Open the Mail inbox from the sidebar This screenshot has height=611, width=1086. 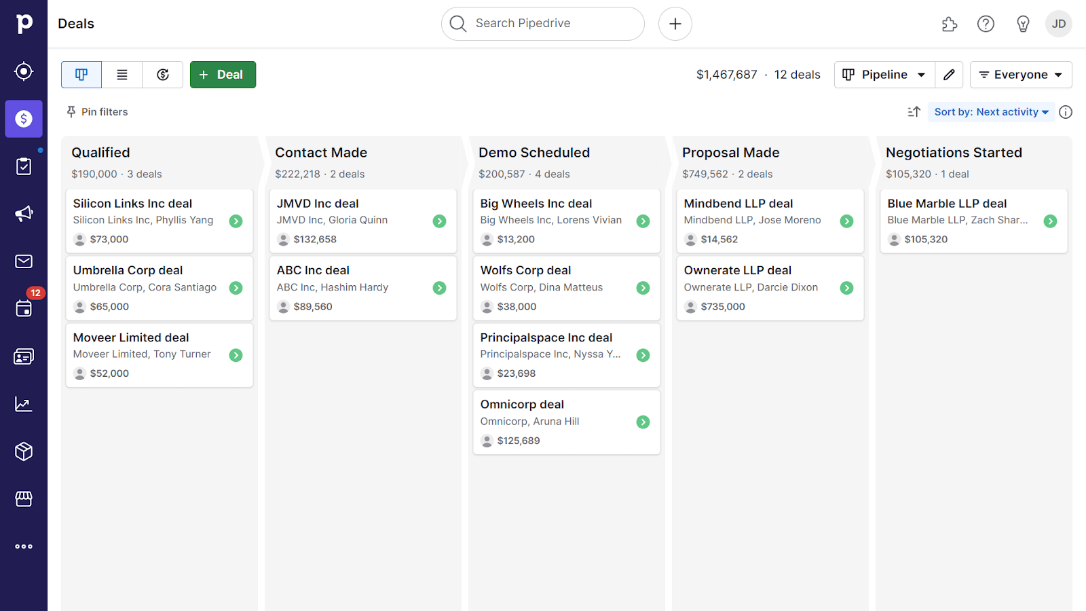tap(24, 261)
